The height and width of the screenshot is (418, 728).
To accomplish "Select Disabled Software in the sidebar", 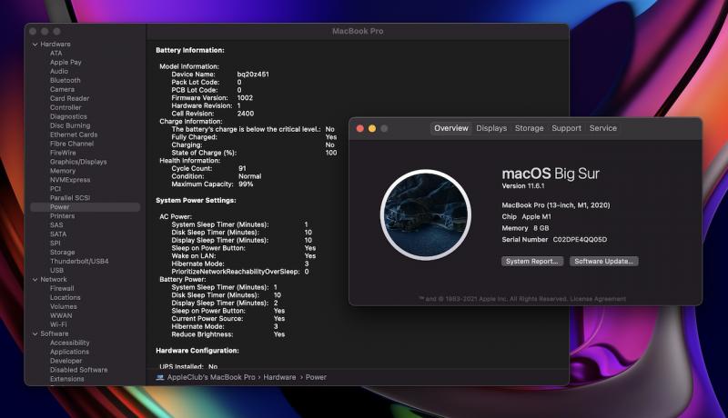I will pyautogui.click(x=78, y=370).
